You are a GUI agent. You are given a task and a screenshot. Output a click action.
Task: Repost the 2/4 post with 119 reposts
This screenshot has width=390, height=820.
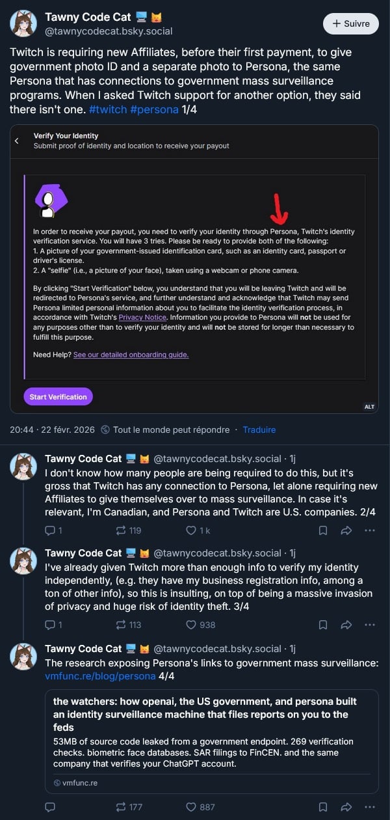coord(120,530)
